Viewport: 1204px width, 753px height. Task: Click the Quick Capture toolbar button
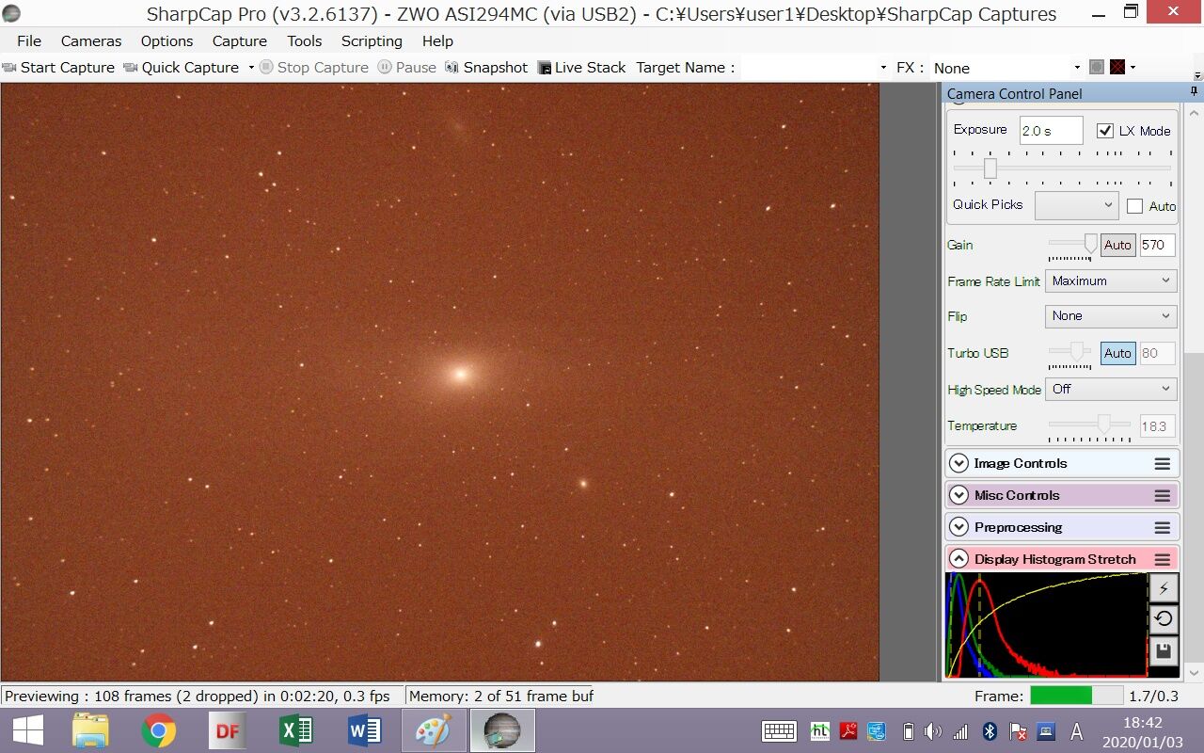182,67
